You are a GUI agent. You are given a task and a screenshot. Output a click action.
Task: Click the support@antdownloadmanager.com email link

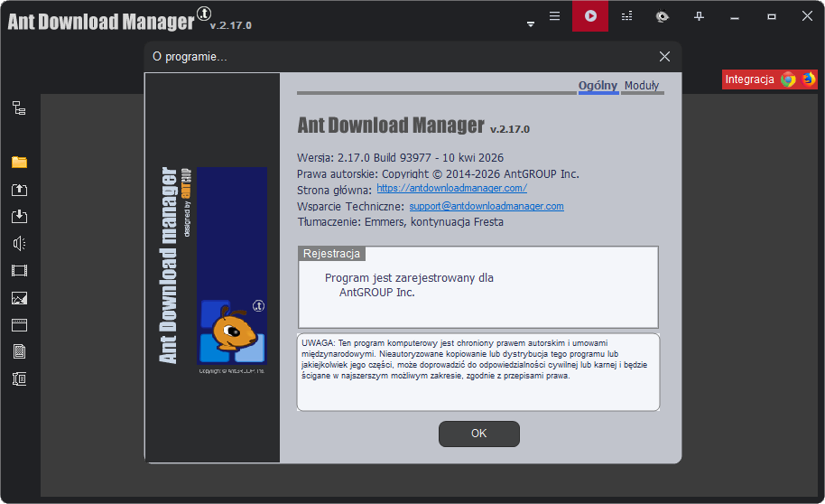487,206
